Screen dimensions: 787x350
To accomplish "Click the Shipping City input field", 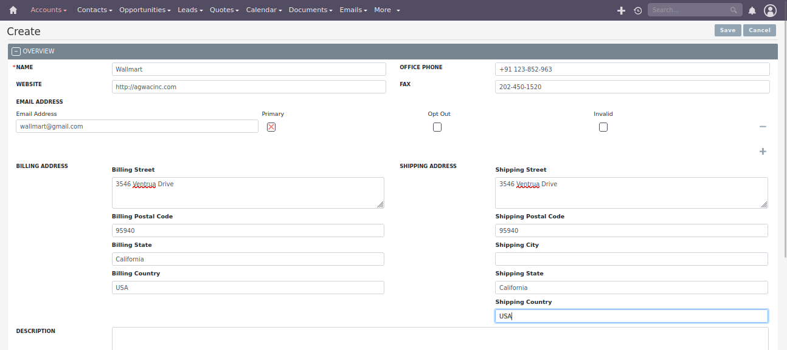I will click(x=631, y=259).
